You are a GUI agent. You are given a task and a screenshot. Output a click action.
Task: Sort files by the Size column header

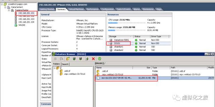pos(142,68)
